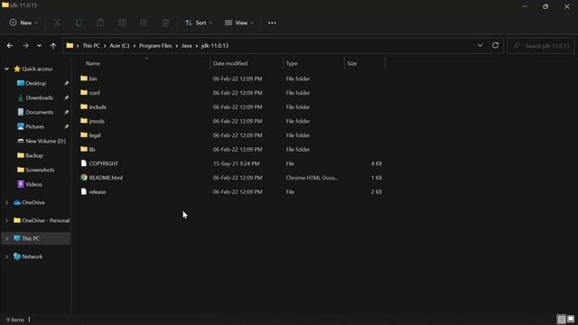Go up one folder level arrow

click(53, 46)
